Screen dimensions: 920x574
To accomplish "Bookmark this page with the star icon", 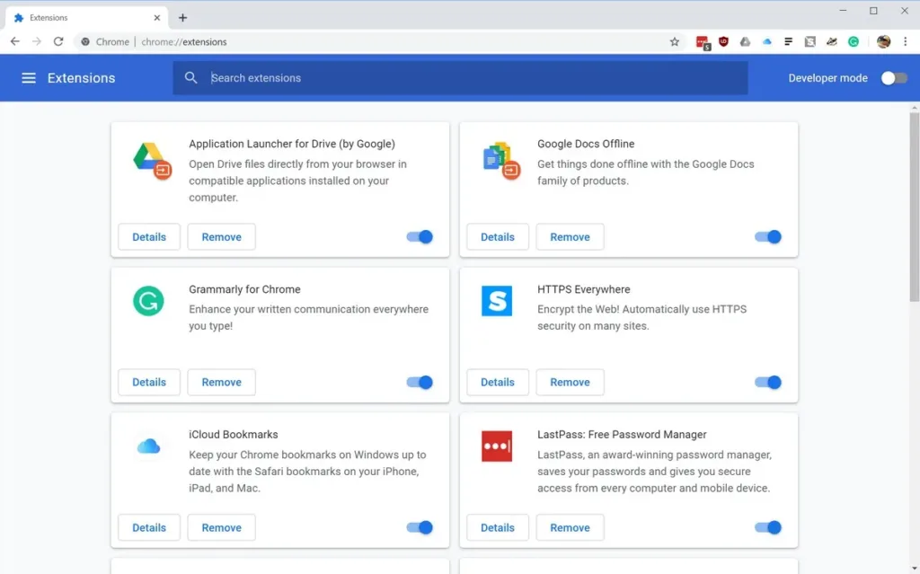I will 674,41.
